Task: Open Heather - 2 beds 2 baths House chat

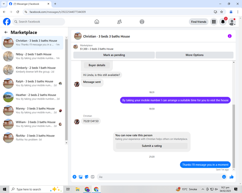Action: click(32, 97)
